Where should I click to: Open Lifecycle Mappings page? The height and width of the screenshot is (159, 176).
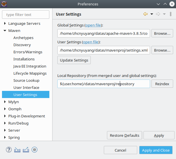(30, 73)
